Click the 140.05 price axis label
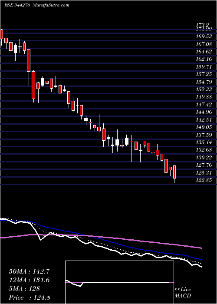 204,127
